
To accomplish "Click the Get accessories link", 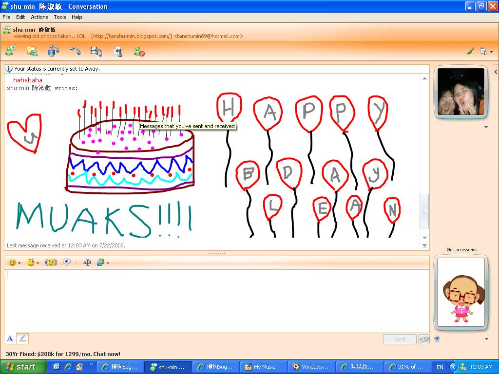I will point(462,250).
